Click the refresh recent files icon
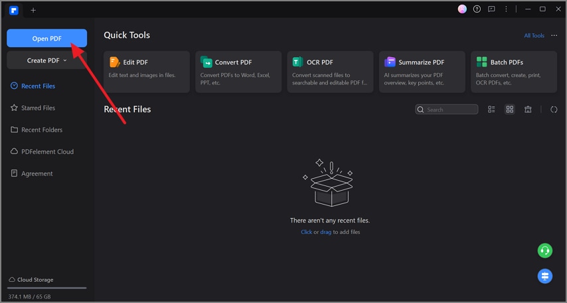 pos(554,110)
